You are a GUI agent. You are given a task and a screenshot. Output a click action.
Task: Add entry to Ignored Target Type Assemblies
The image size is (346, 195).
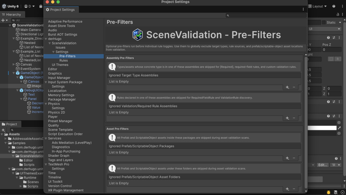287,87
